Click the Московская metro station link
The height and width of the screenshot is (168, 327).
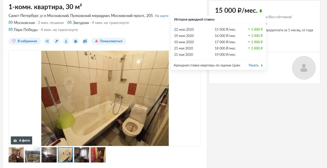[24, 23]
